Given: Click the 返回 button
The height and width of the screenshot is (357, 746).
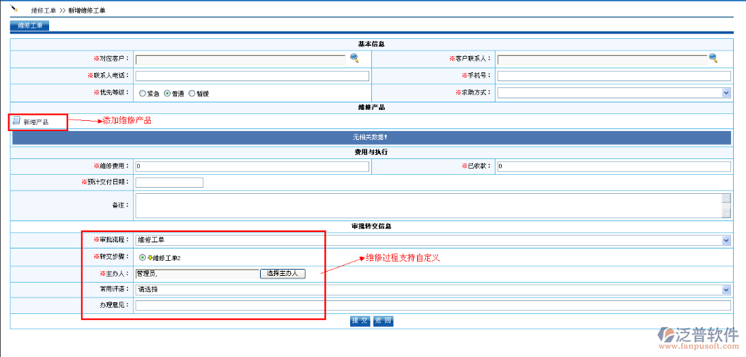Looking at the screenshot, I should (x=383, y=321).
